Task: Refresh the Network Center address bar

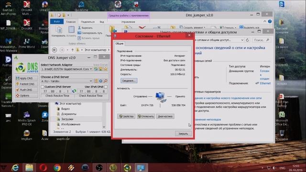Action: coord(247,40)
